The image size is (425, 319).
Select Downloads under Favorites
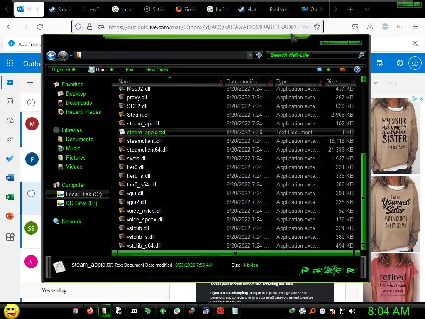(79, 103)
